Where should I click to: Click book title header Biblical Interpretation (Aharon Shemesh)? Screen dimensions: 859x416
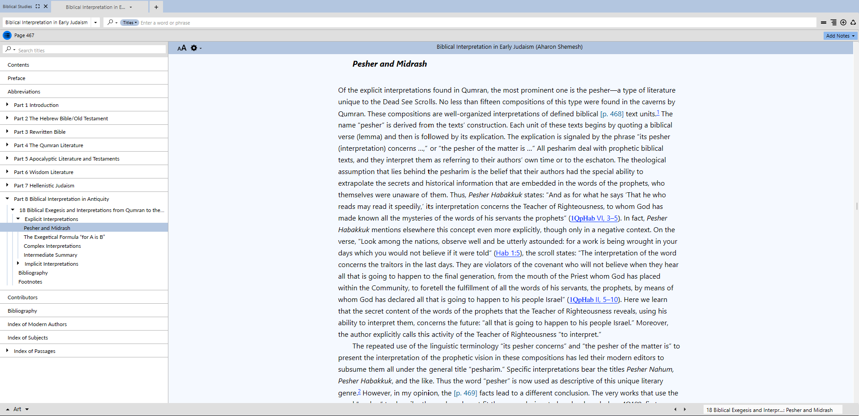pyautogui.click(x=510, y=47)
